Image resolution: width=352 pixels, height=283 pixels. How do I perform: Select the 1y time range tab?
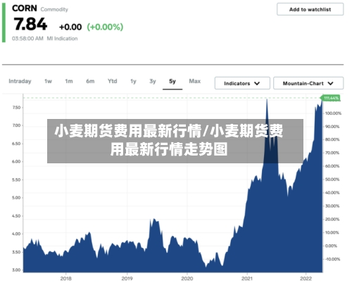coord(133,81)
